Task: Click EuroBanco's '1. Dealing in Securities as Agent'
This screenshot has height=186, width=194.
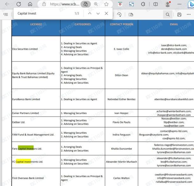Action: (79, 99)
